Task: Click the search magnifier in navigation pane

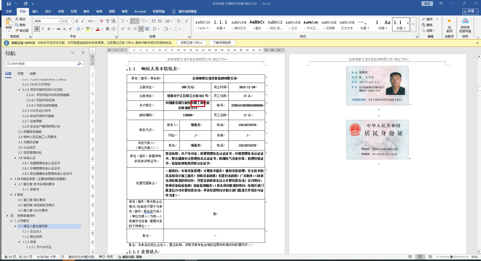Action: point(79,64)
